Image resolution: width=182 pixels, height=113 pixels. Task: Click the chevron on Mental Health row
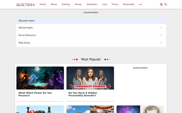pos(161,28)
